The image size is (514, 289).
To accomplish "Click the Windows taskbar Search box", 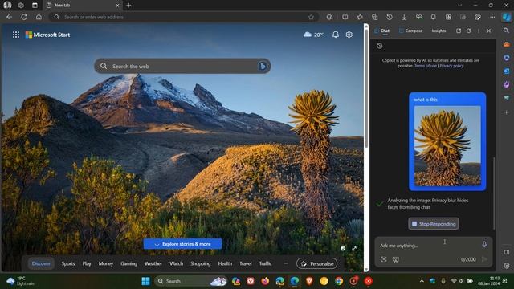I will [191, 281].
